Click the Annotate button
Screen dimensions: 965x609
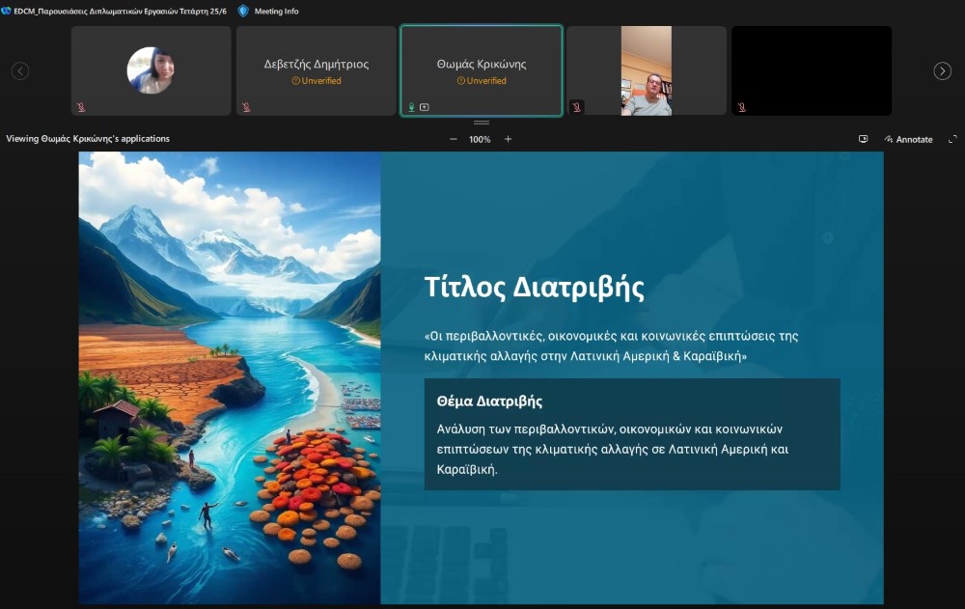pyautogui.click(x=909, y=139)
